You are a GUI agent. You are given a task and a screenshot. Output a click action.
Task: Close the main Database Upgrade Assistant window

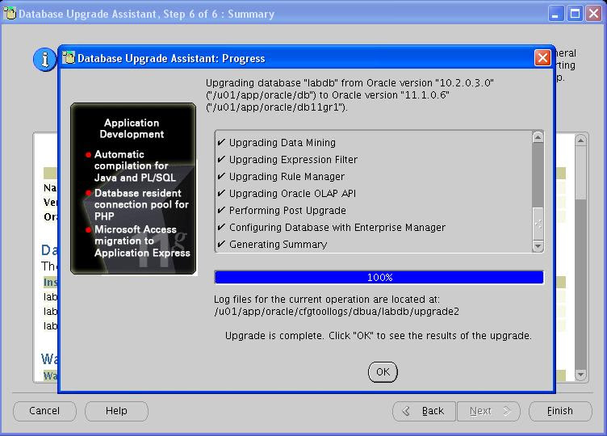[x=593, y=15]
